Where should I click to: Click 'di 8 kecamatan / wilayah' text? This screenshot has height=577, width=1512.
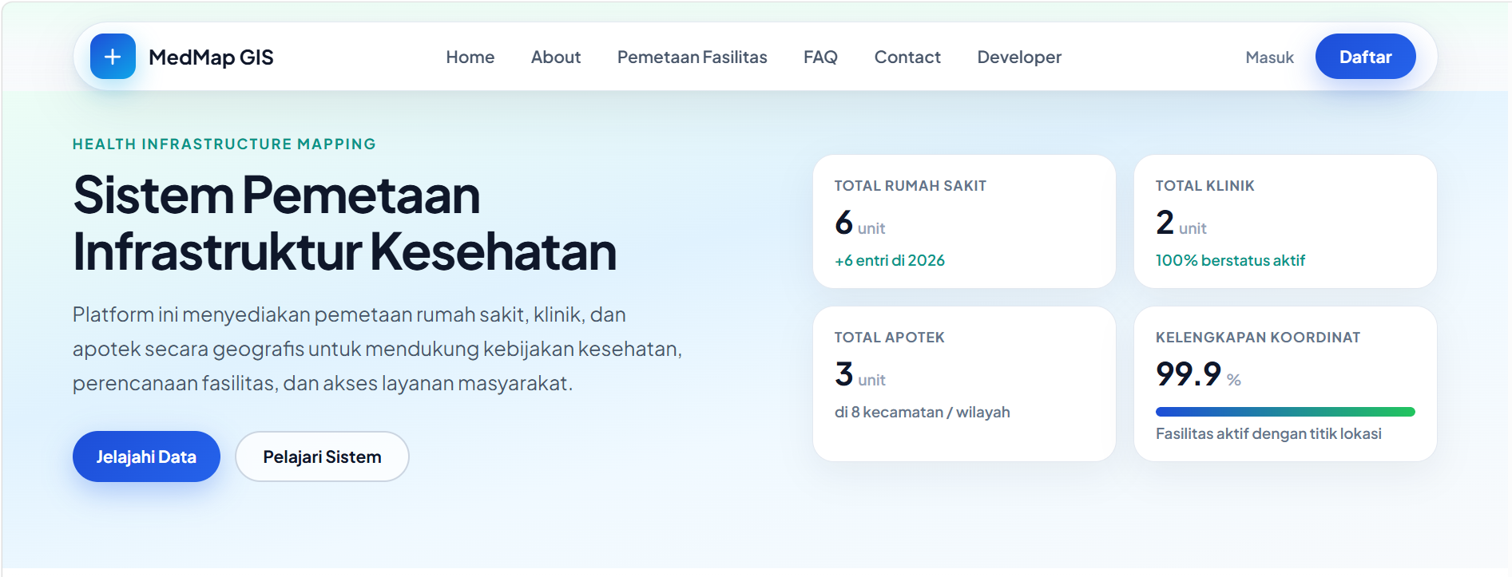pos(923,413)
